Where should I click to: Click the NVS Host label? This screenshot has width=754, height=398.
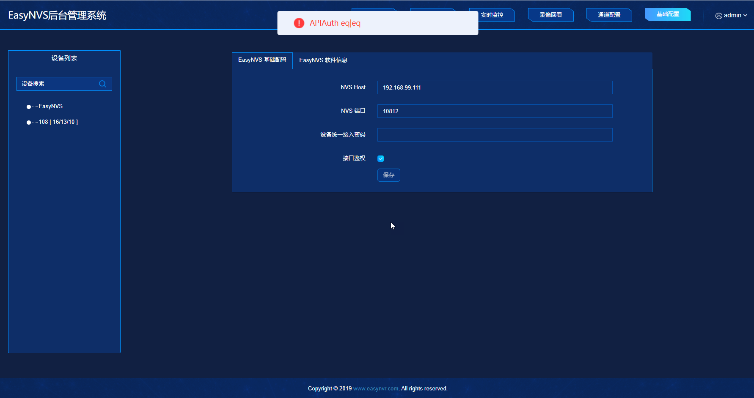(x=353, y=87)
